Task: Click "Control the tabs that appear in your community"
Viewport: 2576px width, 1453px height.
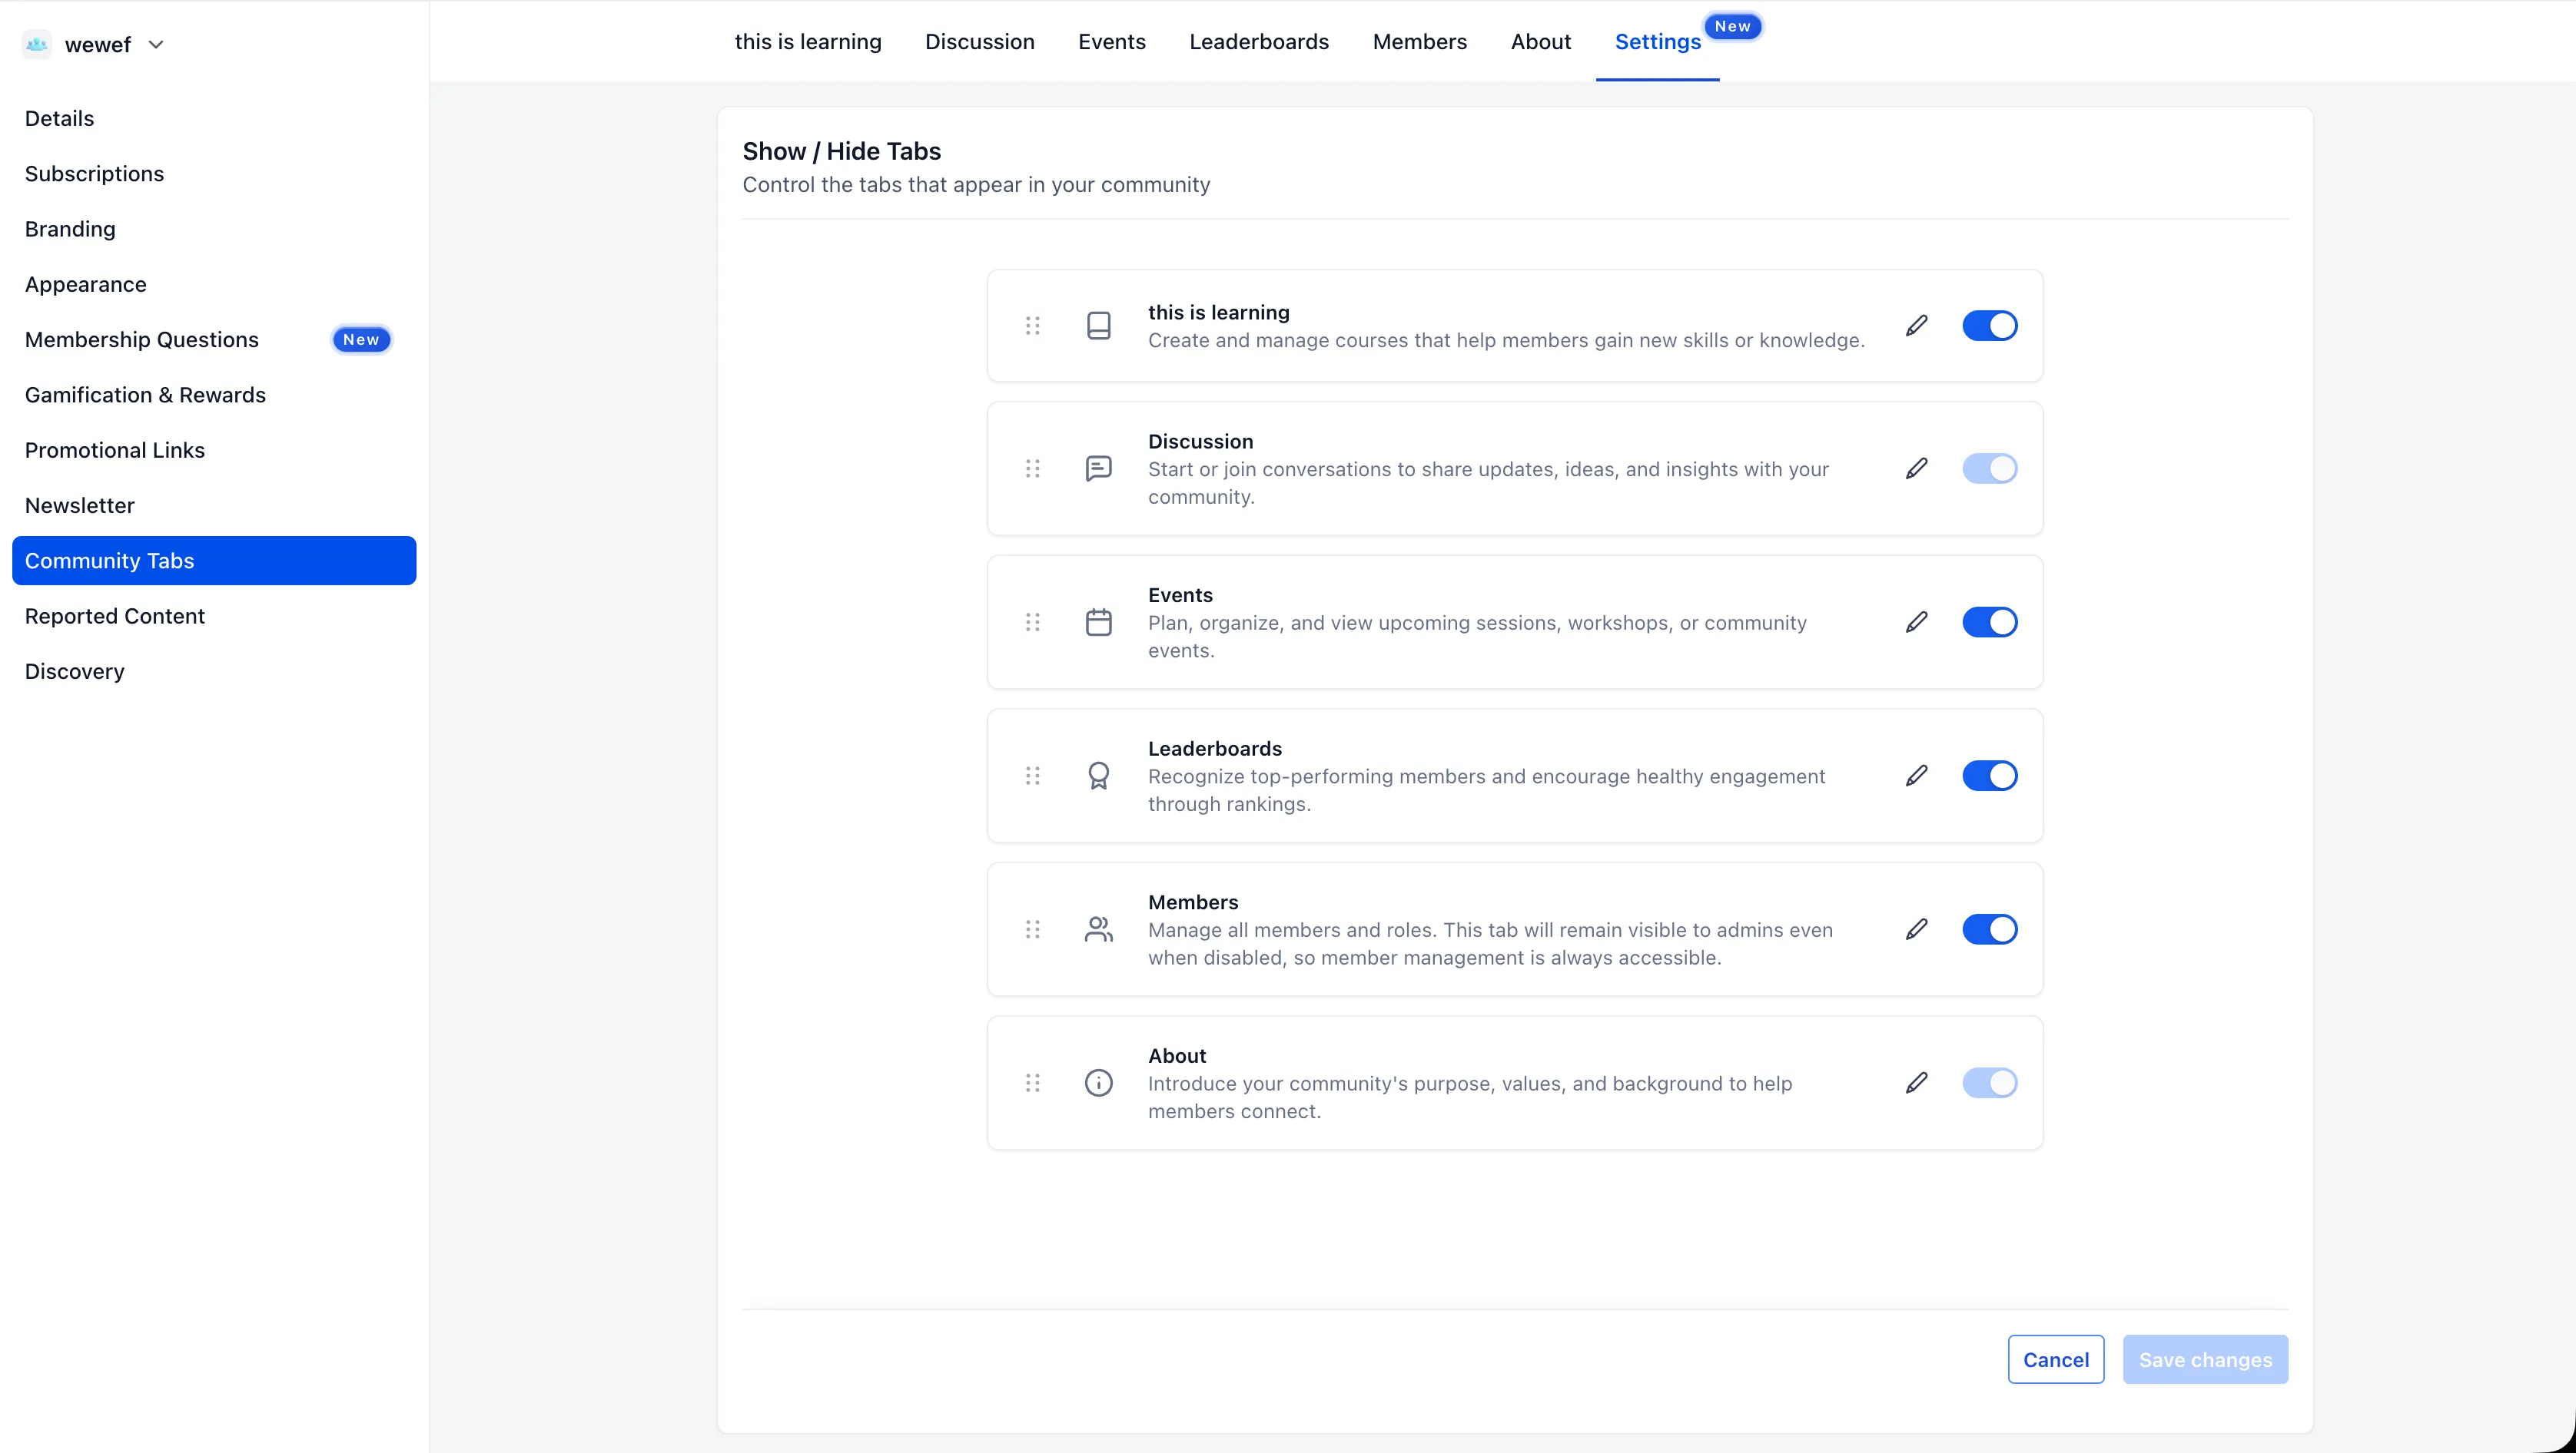Action: pyautogui.click(x=976, y=185)
